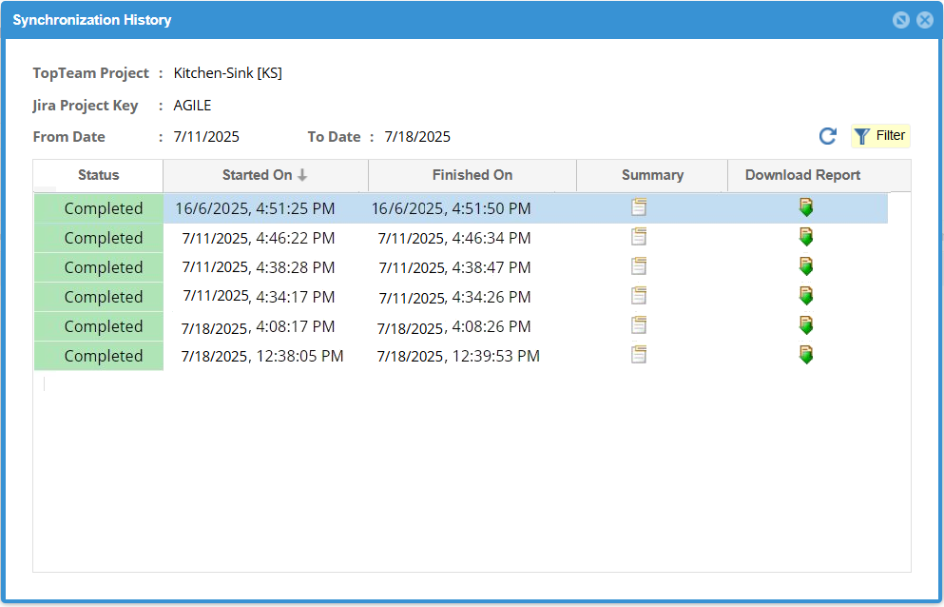
Task: Click the circular icon left of close button
Action: [900, 20]
